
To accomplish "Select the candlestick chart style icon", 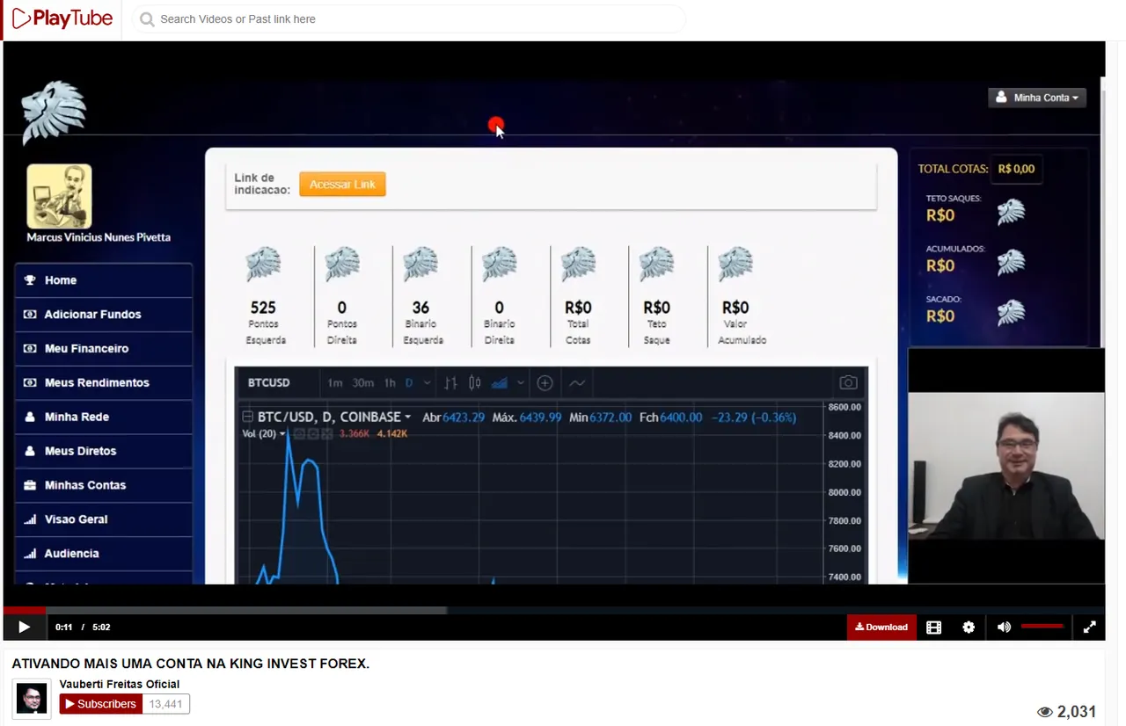I will (475, 383).
